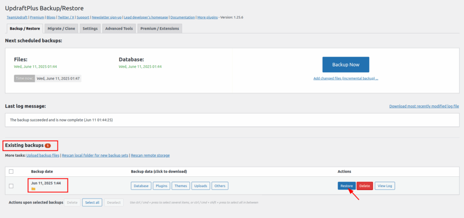This screenshot has width=464, height=218.
Task: Go to the Advanced Tools tab
Action: click(x=119, y=28)
